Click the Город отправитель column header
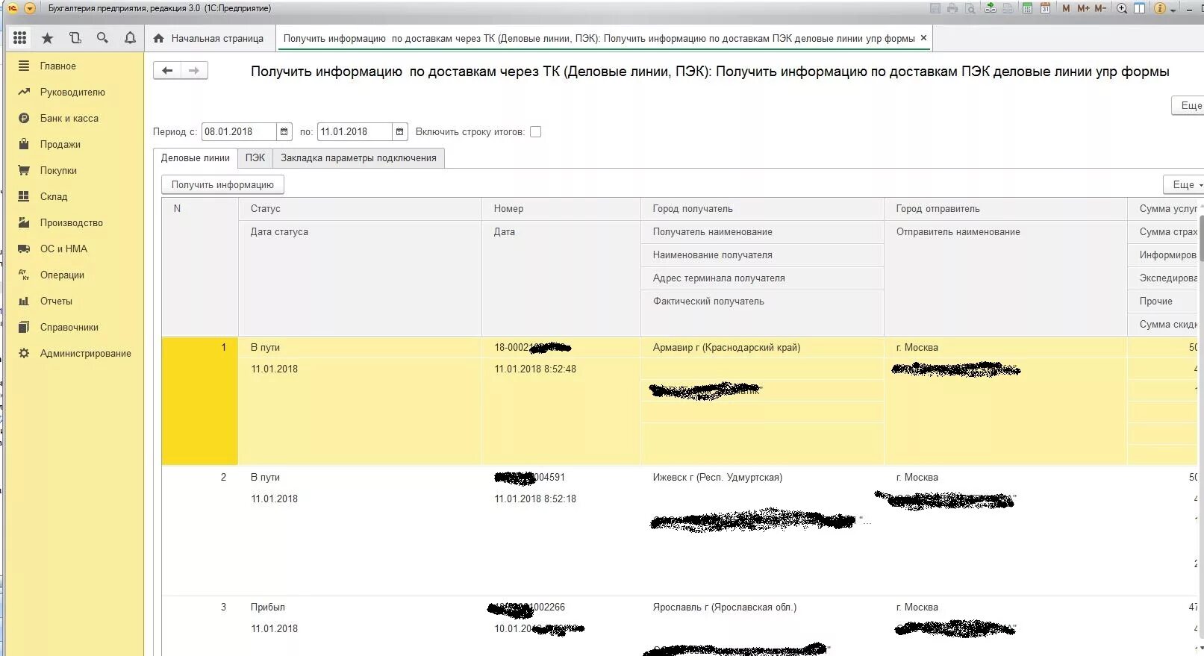 (x=1005, y=209)
